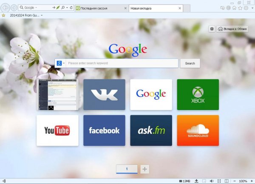Select the Новая вкладка tab
The image size is (255, 184).
(156, 8)
